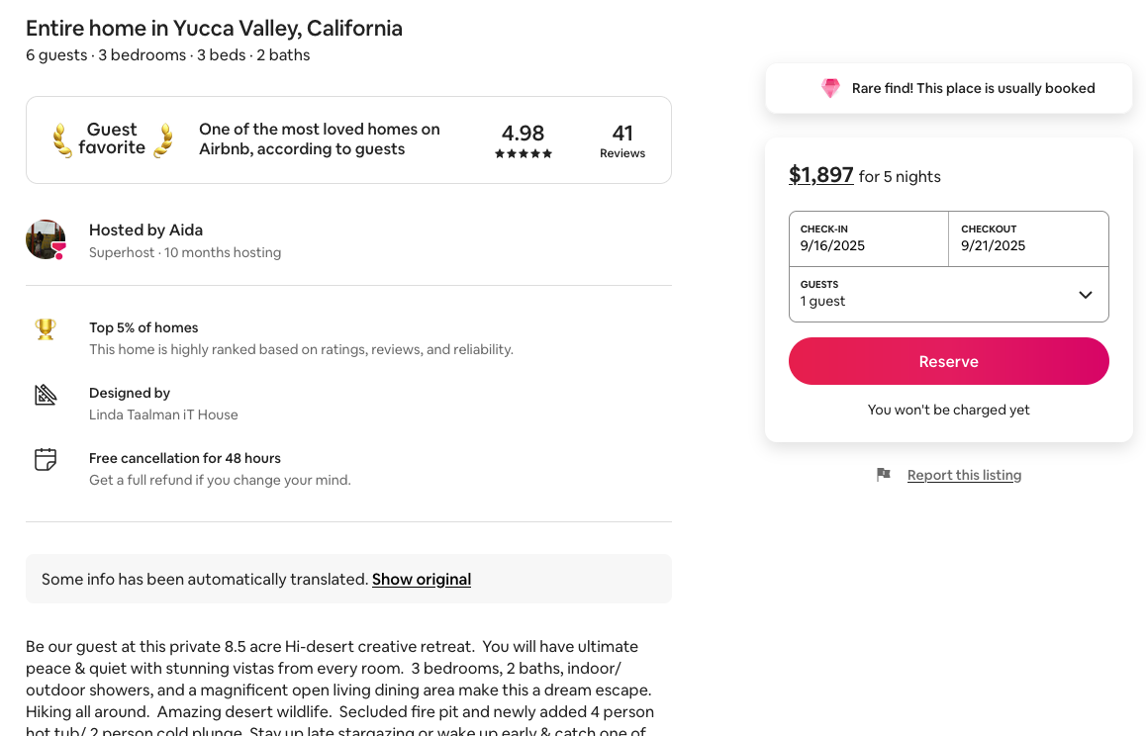Open the 41 Reviews count
1146x736 pixels.
click(622, 140)
